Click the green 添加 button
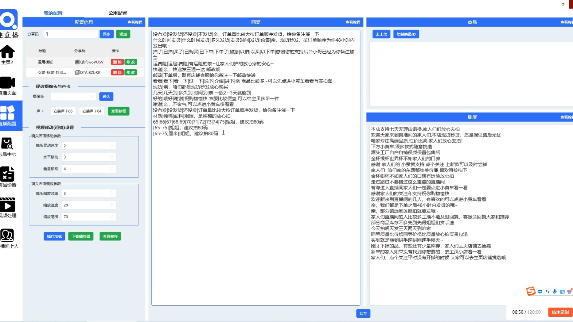This screenshot has height=322, width=573. [x=123, y=34]
